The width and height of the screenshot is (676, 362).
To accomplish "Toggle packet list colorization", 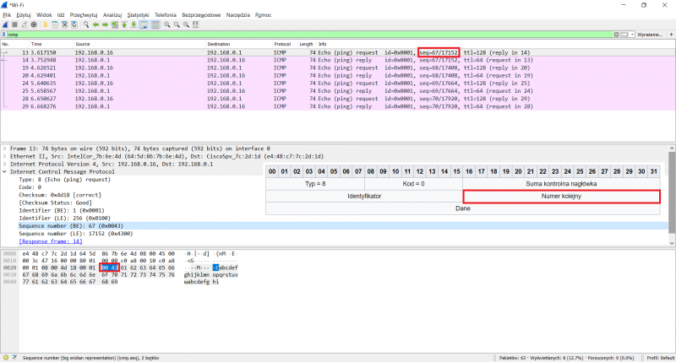I will pos(154,24).
